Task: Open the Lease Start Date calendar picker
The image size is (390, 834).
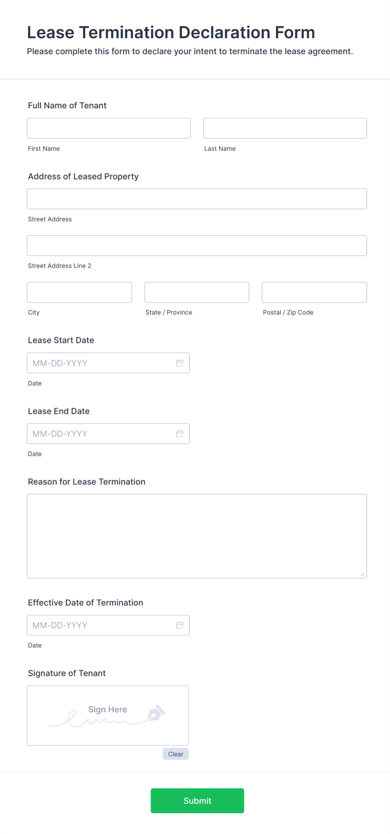Action: [x=180, y=363]
